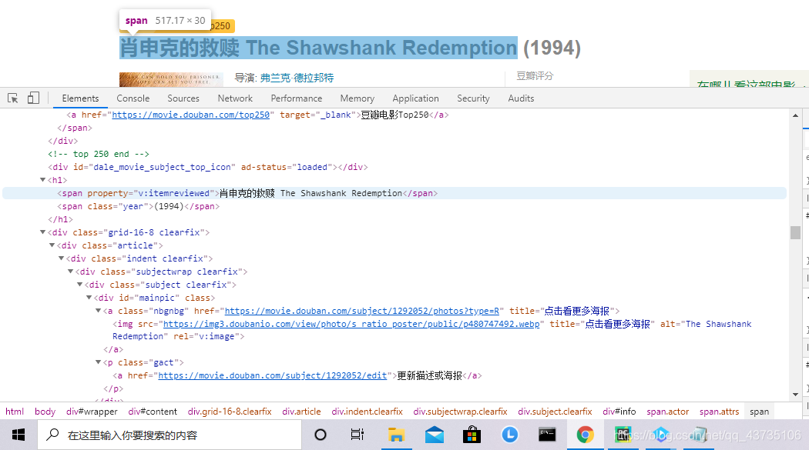This screenshot has width=809, height=450.
Task: Click span.actor in the breadcrumb
Action: 668,412
